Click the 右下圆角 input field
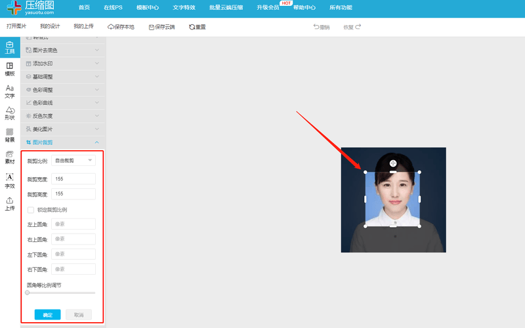 click(x=73, y=270)
